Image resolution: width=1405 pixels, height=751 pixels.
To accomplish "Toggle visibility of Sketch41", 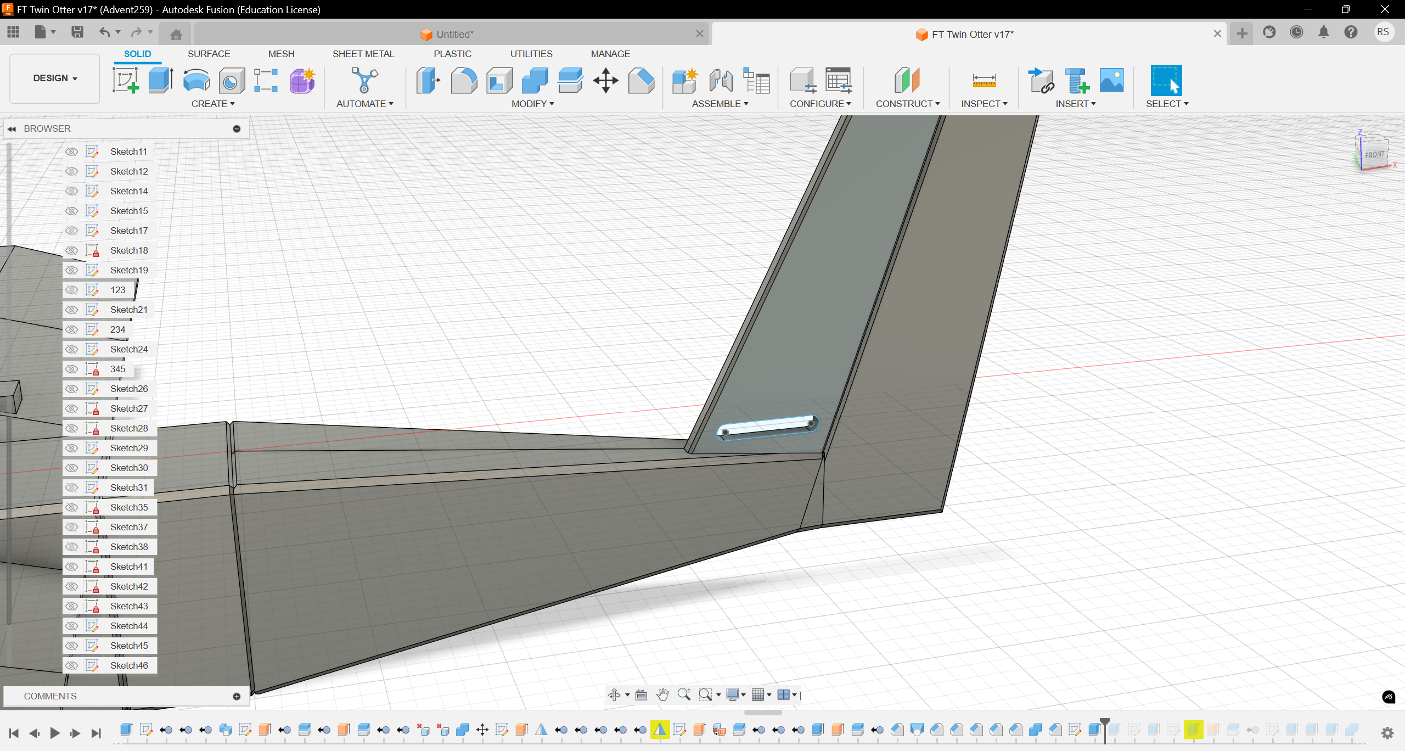I will tap(71, 567).
